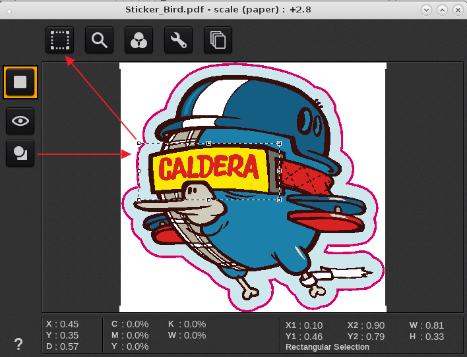Close the Sticker_Bird.pdf window
Viewport: 467px width, 357px height.
pos(458,10)
